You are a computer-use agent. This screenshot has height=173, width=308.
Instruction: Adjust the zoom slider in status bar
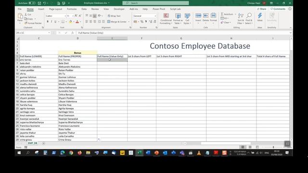click(x=273, y=147)
